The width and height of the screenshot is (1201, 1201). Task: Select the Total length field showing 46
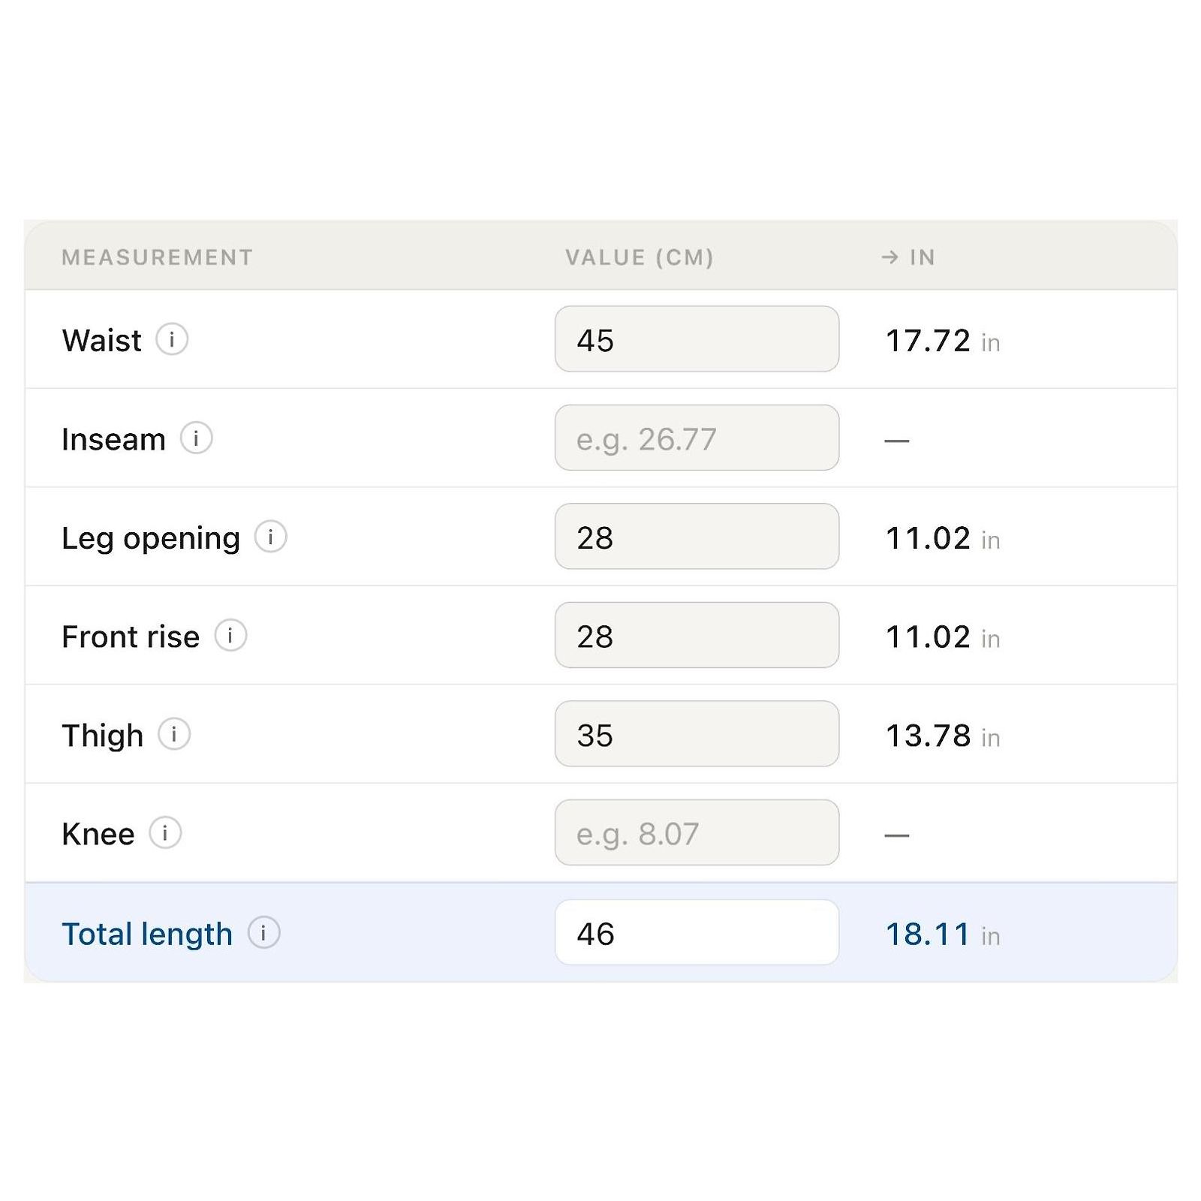tap(697, 932)
